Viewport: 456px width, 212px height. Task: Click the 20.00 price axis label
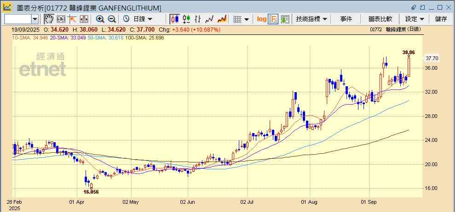pyautogui.click(x=432, y=164)
